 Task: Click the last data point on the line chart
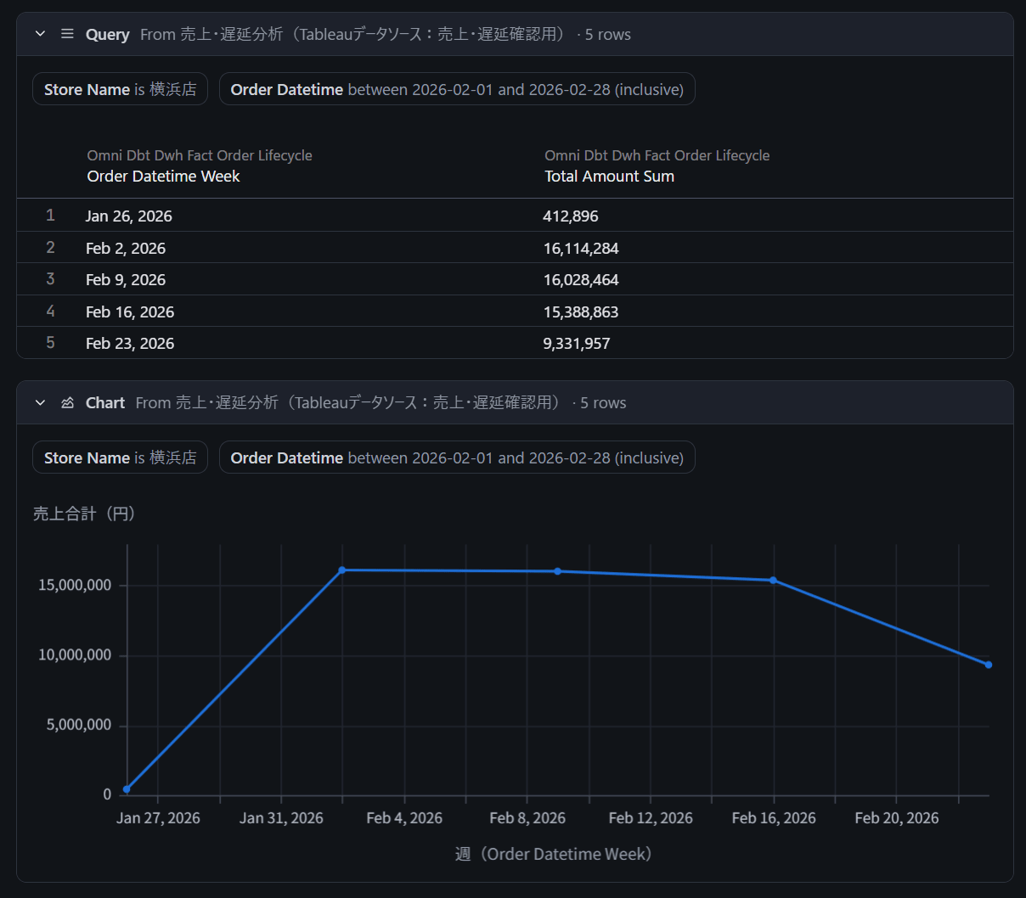point(988,665)
